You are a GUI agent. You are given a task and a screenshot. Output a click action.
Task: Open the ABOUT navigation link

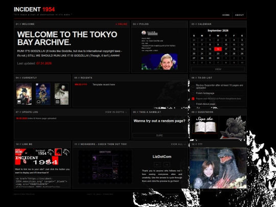(x=239, y=15)
